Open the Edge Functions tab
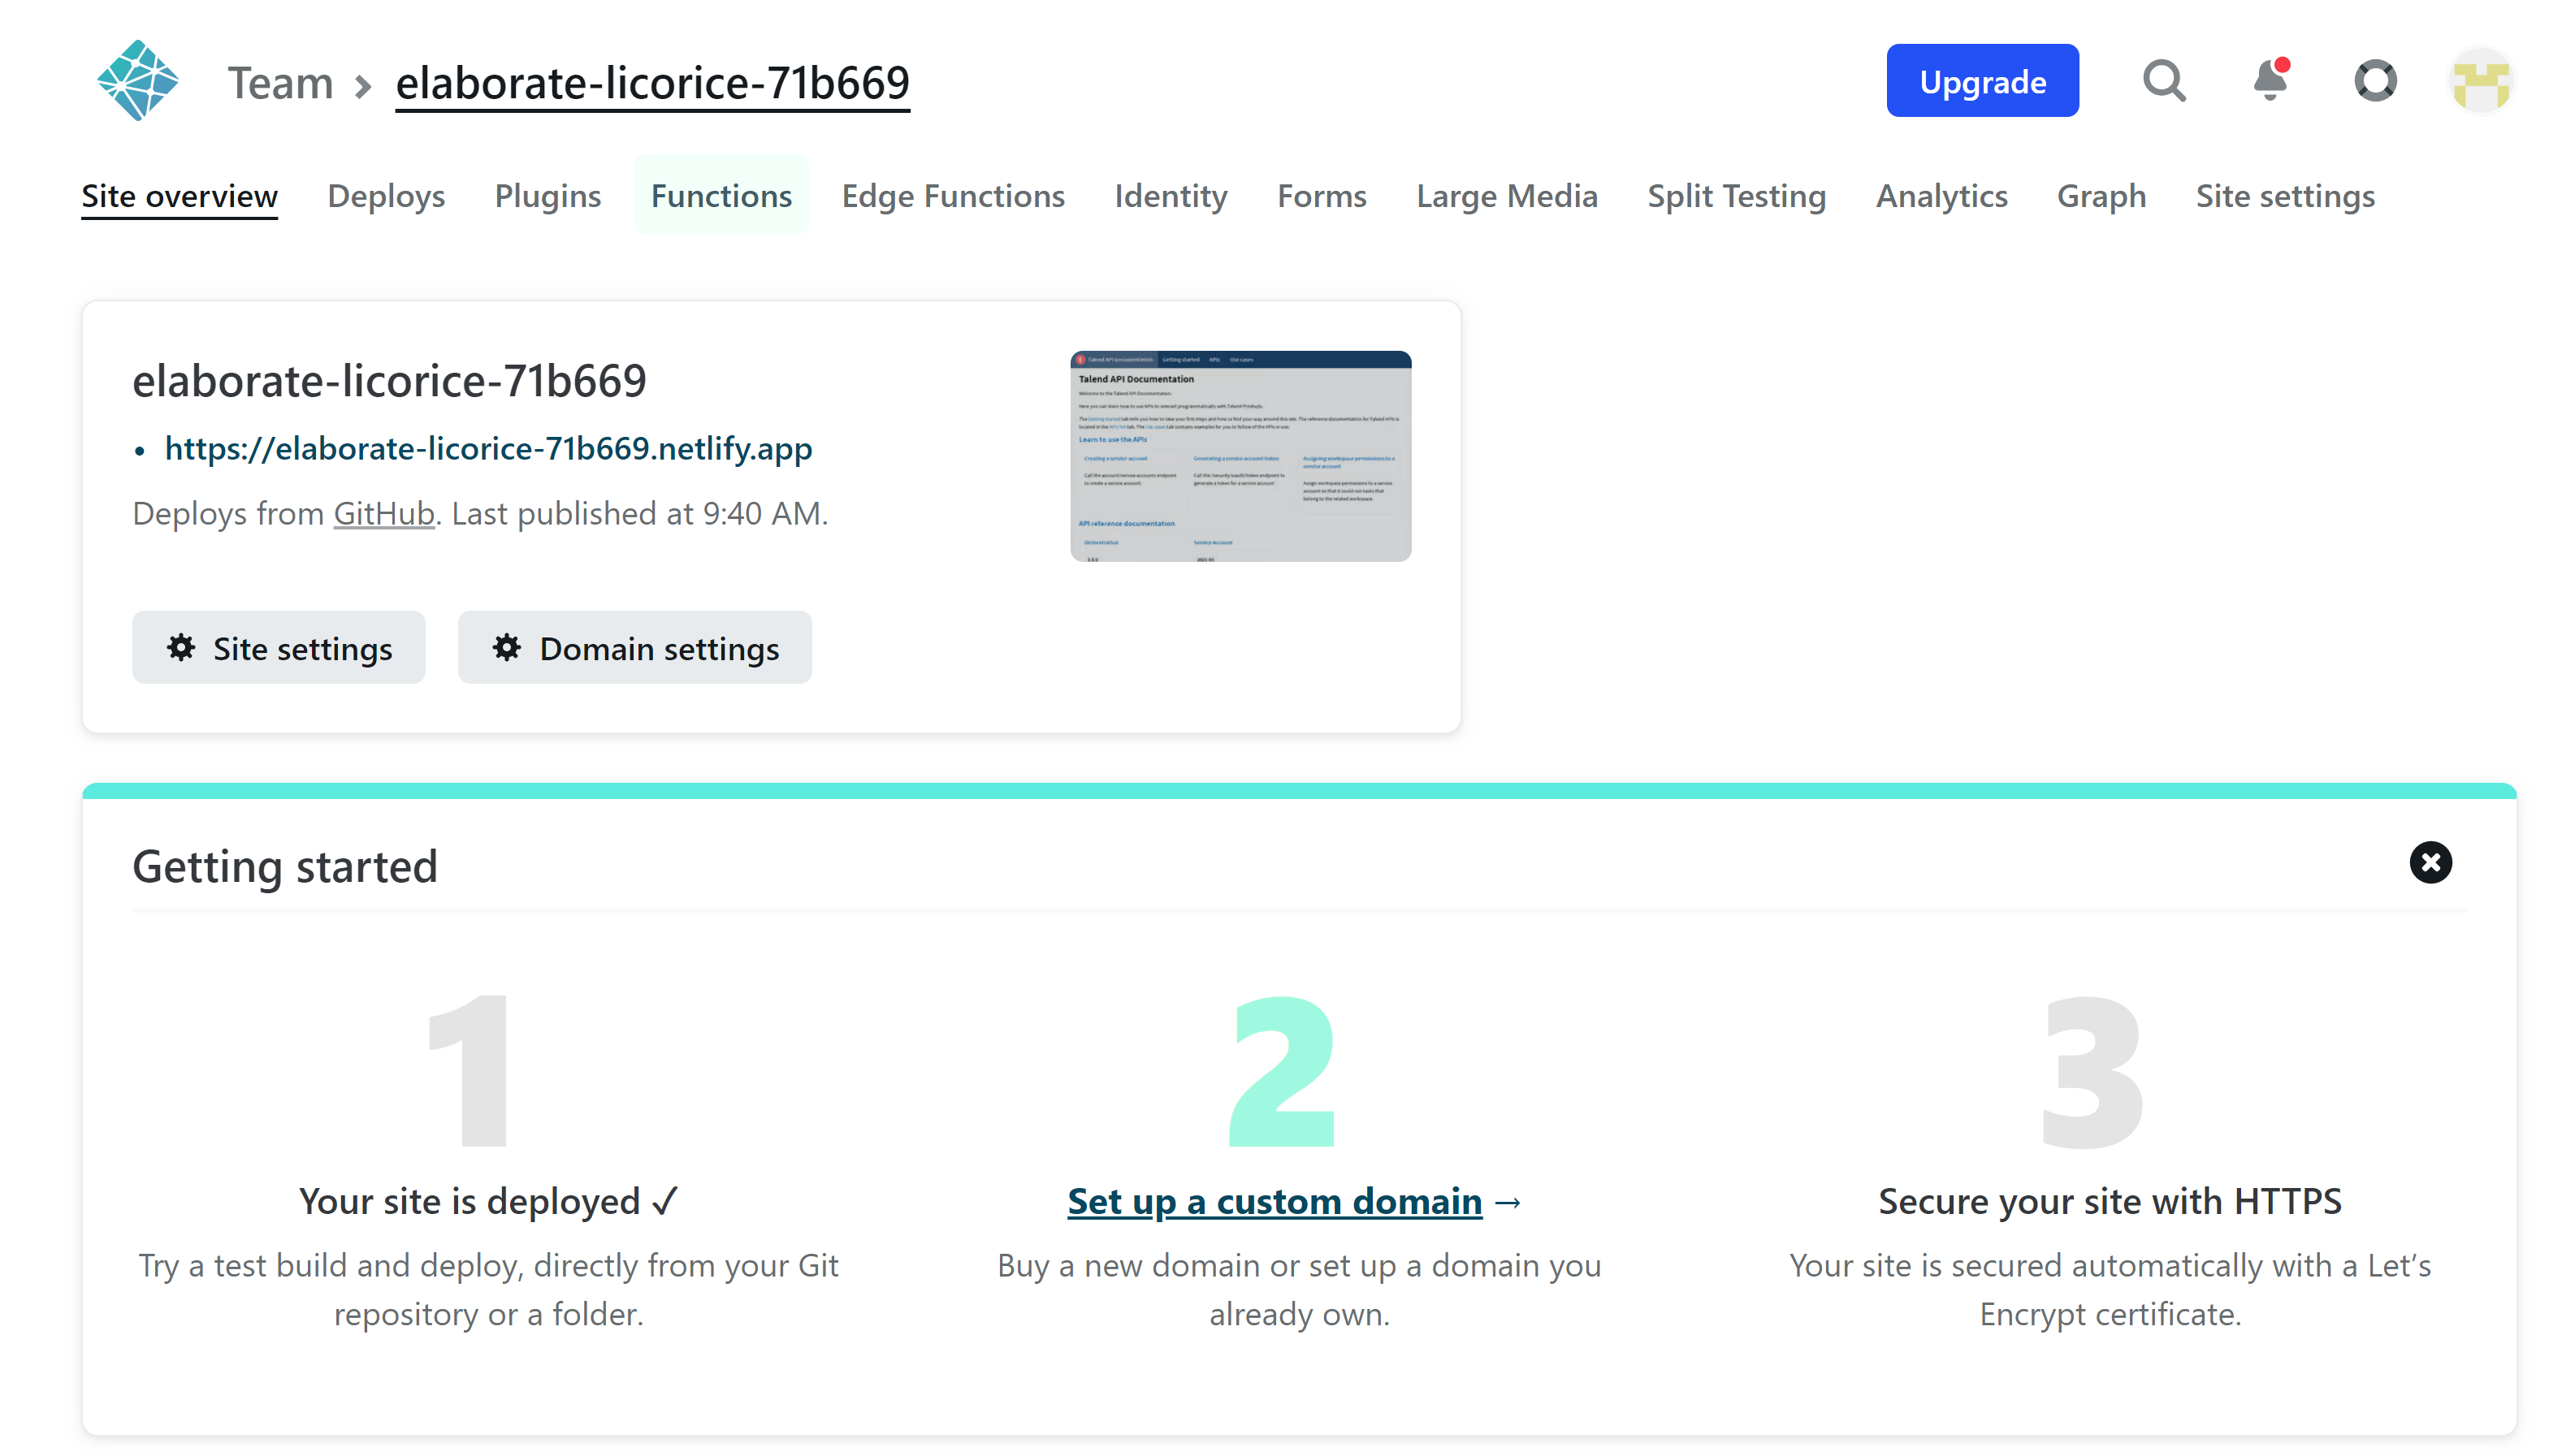Image resolution: width=2549 pixels, height=1456 pixels. (952, 194)
